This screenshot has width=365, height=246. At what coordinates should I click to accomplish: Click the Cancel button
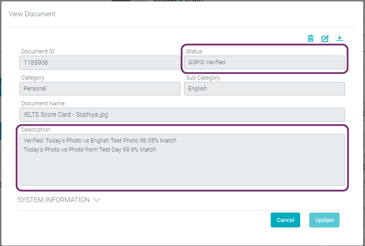[285, 220]
